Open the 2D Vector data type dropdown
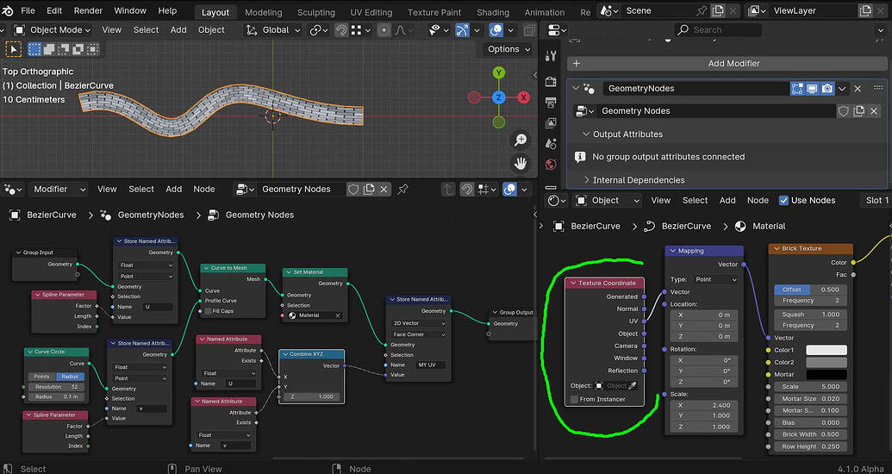Image resolution: width=892 pixels, height=474 pixels. (418, 323)
